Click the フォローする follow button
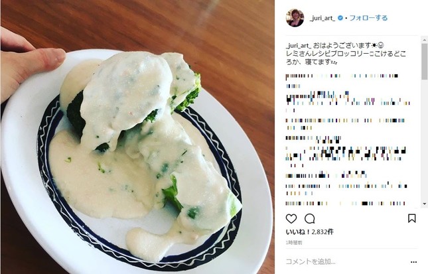The image size is (428, 274). pos(368,18)
